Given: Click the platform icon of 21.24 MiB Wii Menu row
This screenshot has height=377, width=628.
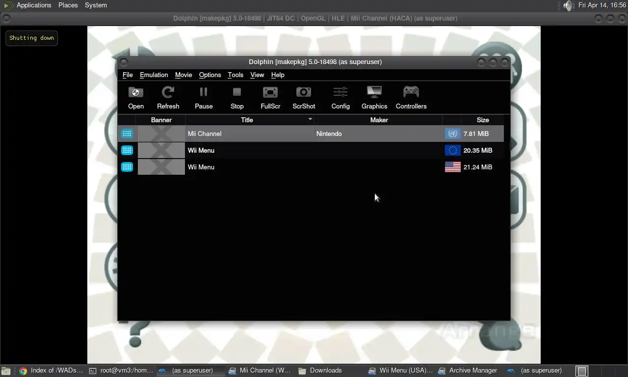Looking at the screenshot, I should point(127,167).
